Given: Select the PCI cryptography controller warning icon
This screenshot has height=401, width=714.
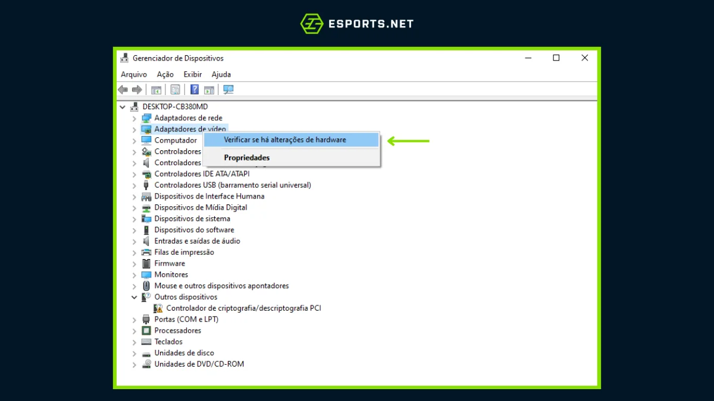Looking at the screenshot, I should 158,308.
